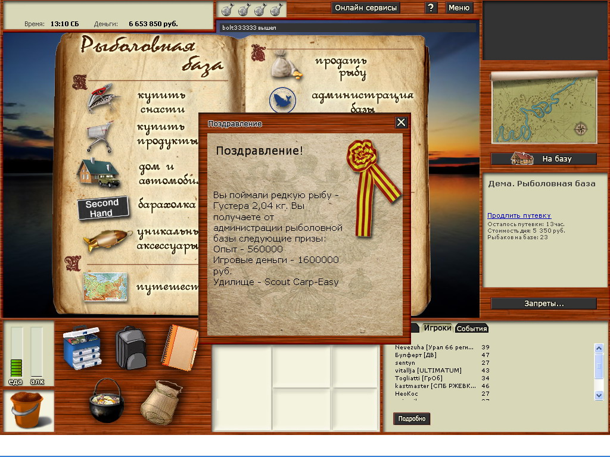610x457 pixels.
Task: Open the blue tackle box
Action: coord(82,348)
